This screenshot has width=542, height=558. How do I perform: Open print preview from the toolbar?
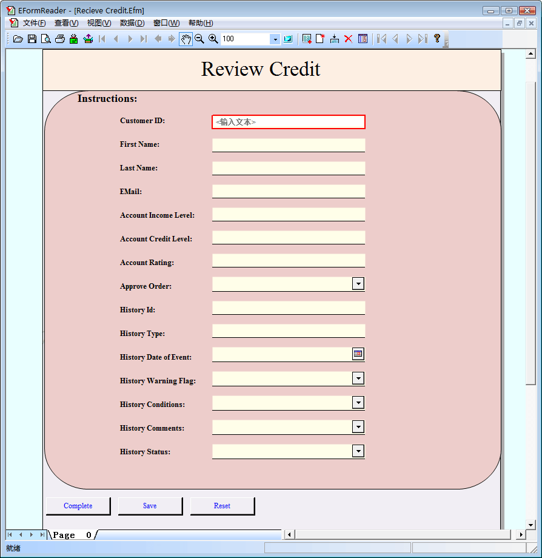coord(46,39)
